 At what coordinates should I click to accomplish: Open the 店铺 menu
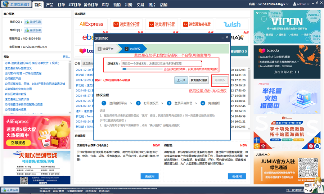coord(164,5)
